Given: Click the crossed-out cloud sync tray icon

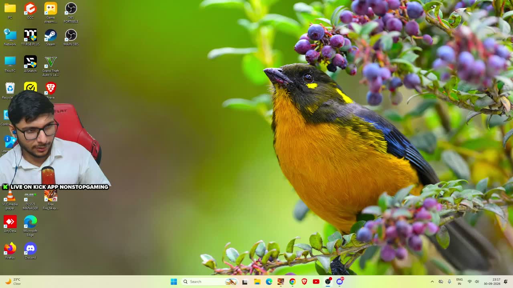Looking at the screenshot, I should (441, 282).
